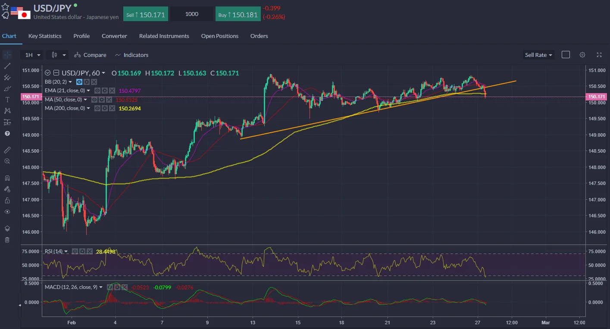The width and height of the screenshot is (610, 329).
Task: Toggle magnet mode in left toolbar
Action: tap(7, 178)
